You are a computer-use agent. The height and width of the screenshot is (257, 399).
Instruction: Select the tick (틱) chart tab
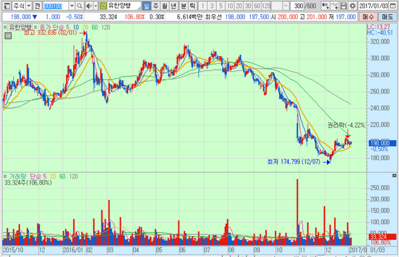pyautogui.click(x=192, y=6)
